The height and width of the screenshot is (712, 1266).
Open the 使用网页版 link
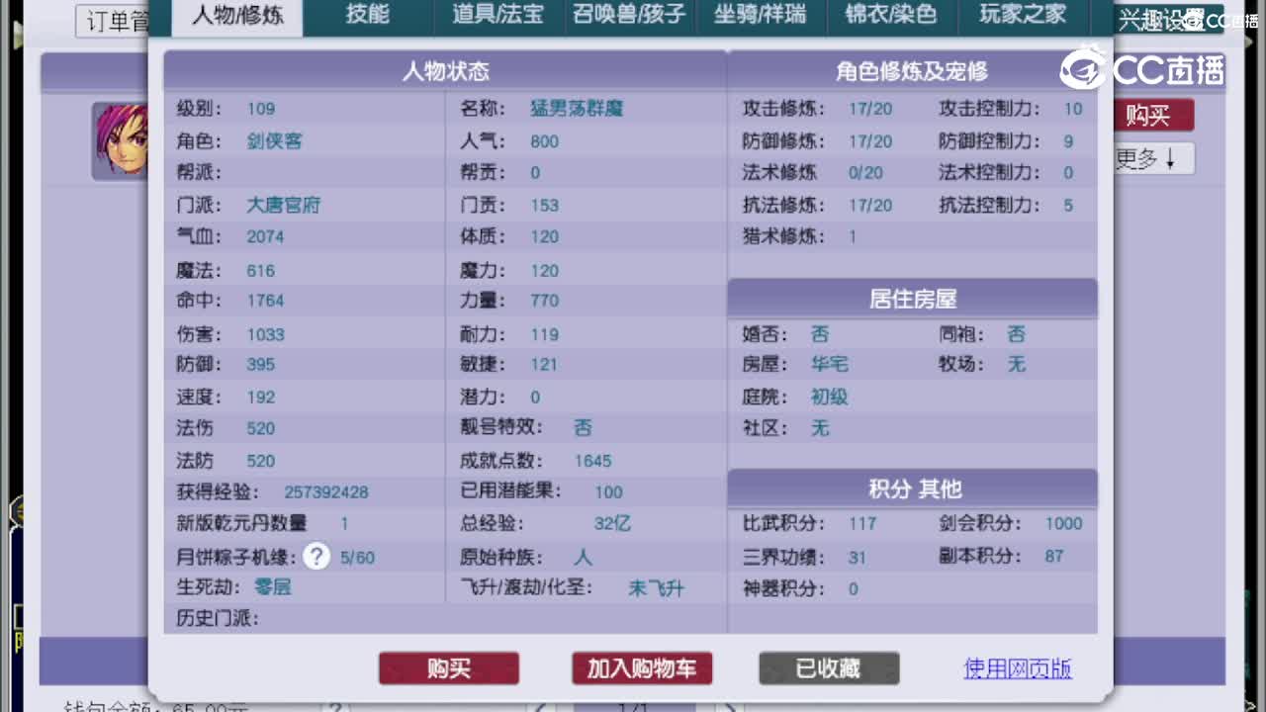pyautogui.click(x=1017, y=669)
